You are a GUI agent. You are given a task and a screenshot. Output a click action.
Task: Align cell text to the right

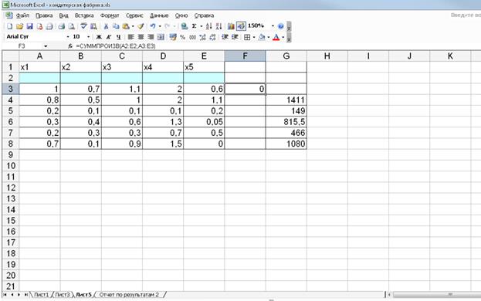[x=151, y=37]
